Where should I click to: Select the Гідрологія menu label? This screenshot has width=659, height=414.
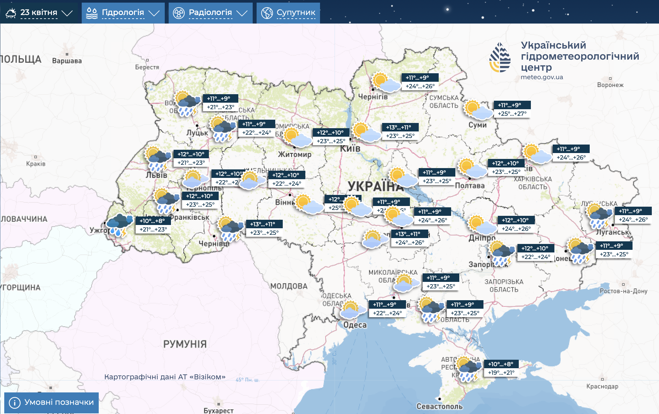point(123,12)
